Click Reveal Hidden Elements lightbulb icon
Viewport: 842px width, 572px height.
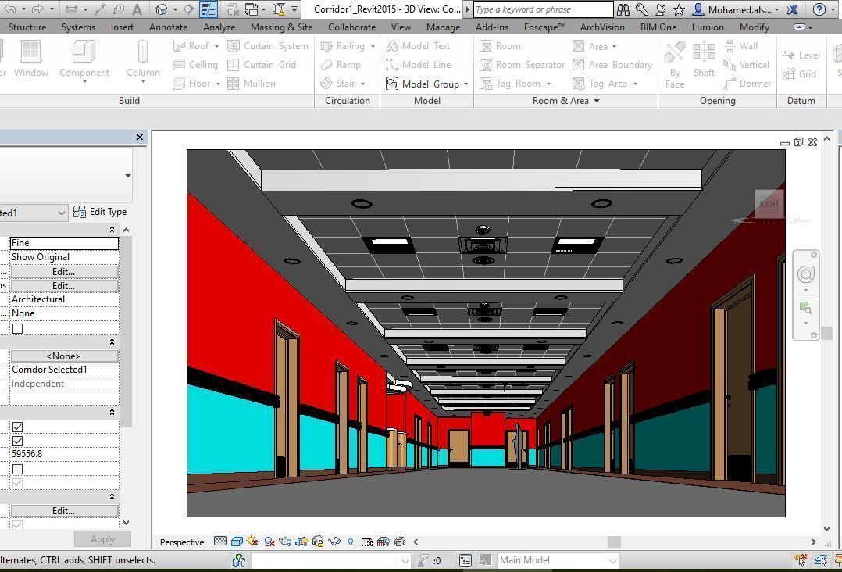click(351, 542)
